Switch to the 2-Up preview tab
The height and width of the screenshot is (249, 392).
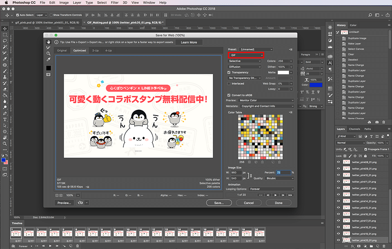point(95,51)
